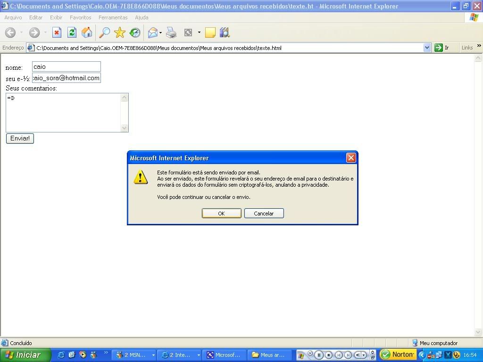Click the Iniciar start button
Image resolution: width=483 pixels, height=362 pixels.
[x=25, y=355]
